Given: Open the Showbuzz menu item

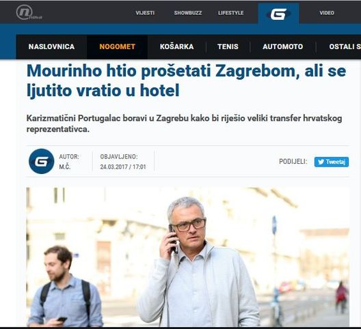Looking at the screenshot, I should click(188, 13).
